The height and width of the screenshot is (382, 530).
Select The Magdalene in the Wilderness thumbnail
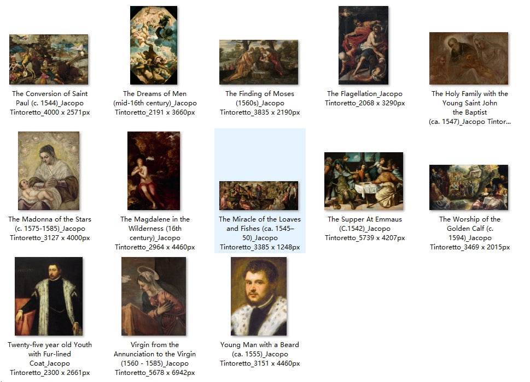point(154,171)
